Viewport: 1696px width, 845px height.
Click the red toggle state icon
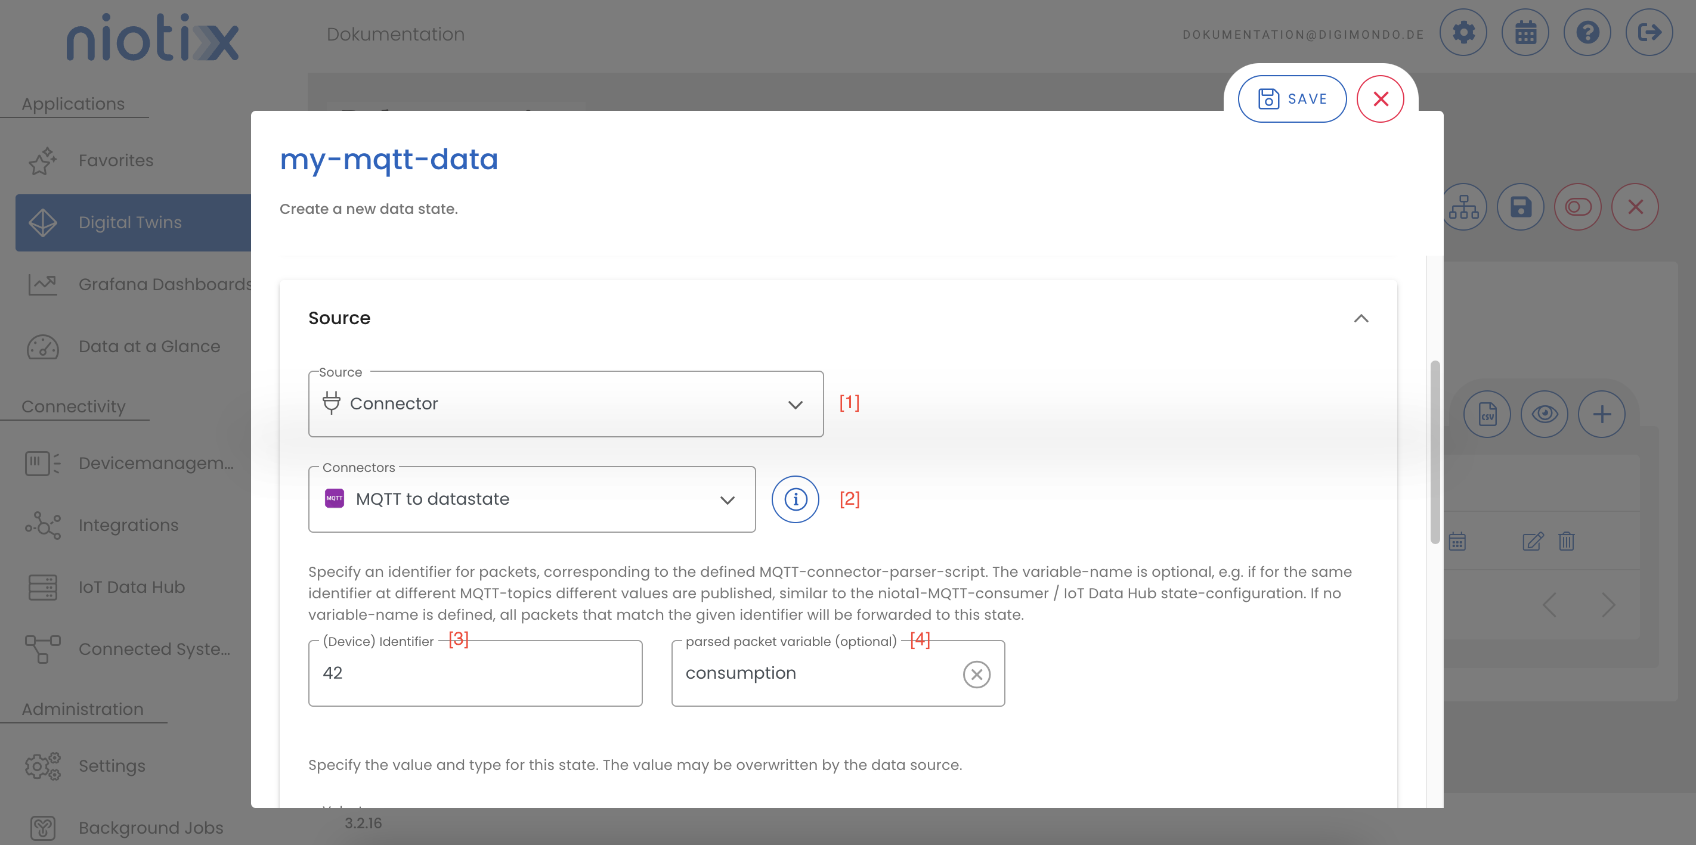[1577, 206]
